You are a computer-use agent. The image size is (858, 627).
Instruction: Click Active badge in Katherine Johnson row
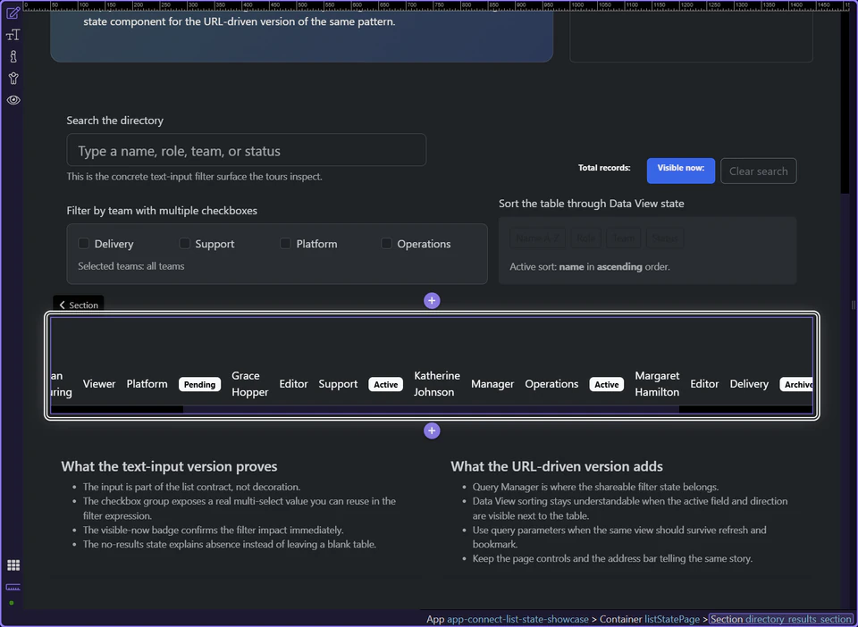607,384
